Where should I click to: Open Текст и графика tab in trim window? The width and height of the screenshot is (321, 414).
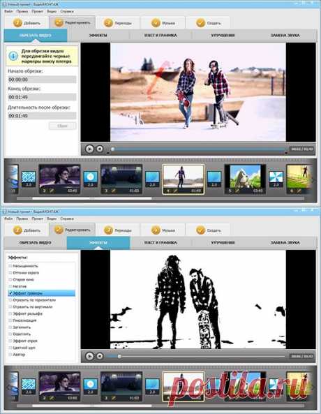coord(160,36)
